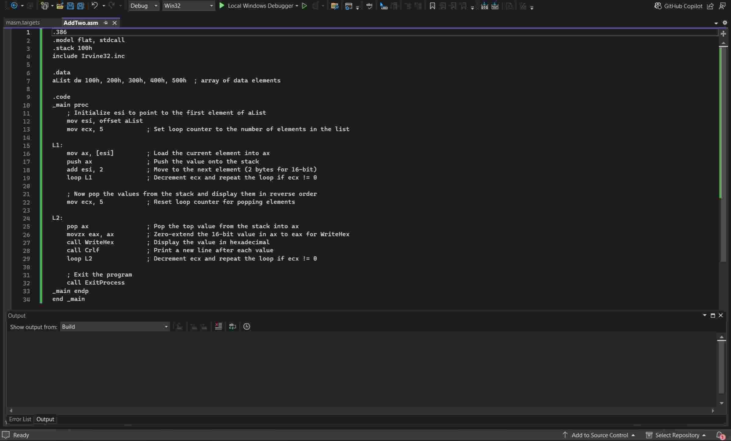
Task: Click the notifications bell in the status bar
Action: [720, 435]
